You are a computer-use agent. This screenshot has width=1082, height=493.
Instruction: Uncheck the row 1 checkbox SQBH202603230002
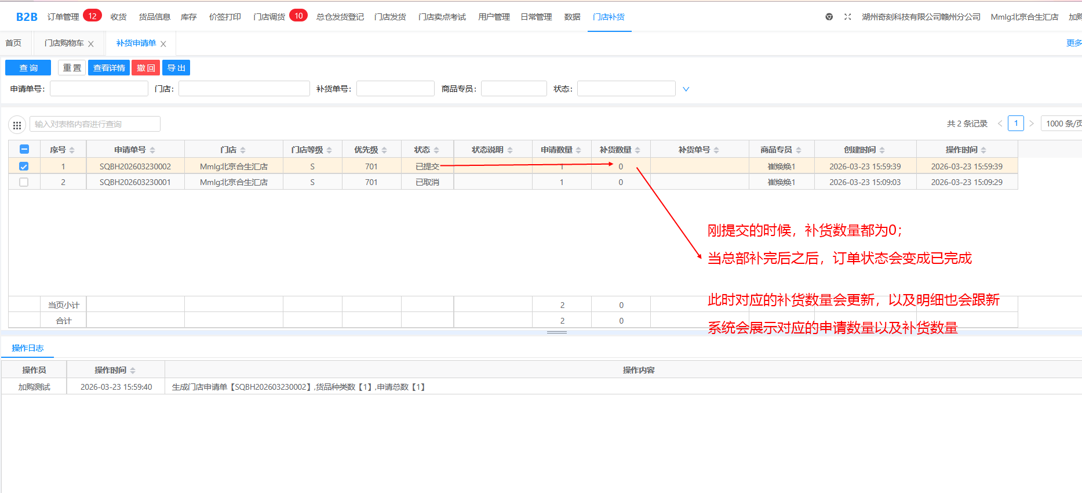point(24,166)
